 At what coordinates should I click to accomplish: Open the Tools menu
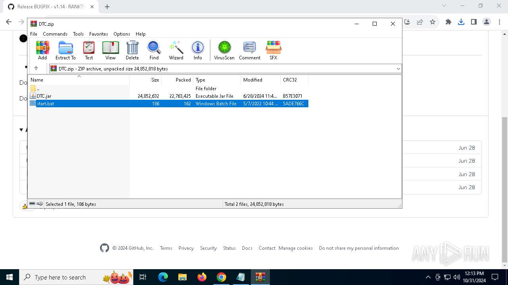pyautogui.click(x=78, y=34)
